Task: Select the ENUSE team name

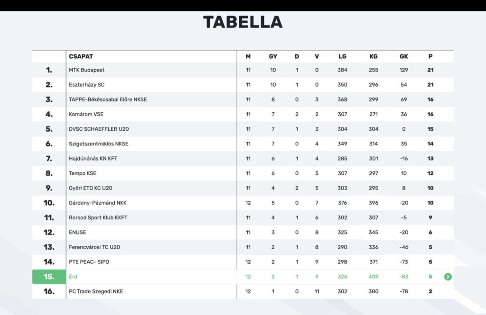Action: 77,233
